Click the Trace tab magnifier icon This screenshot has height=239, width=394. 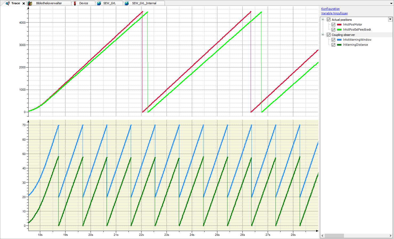point(7,3)
